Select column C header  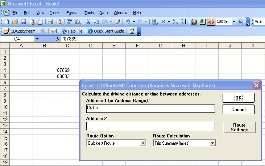[x=67, y=46]
